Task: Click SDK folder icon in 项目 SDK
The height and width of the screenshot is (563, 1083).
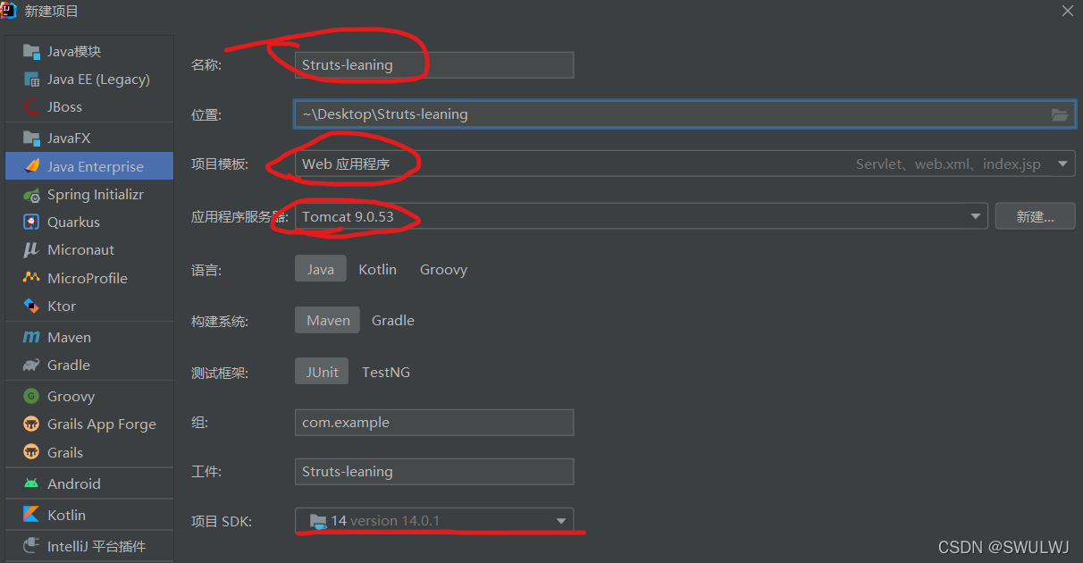Action: [x=318, y=520]
